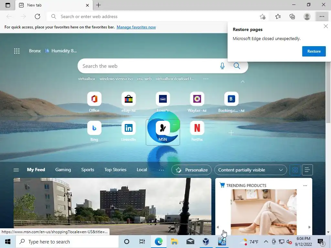Open the vertical tabs actions menu icon
This screenshot has height=248, width=331.
point(8,5)
